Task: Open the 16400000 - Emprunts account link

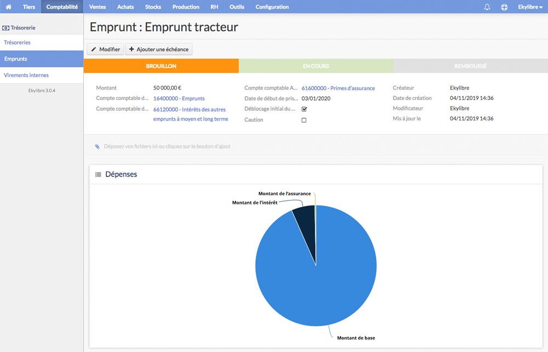Action: (179, 98)
